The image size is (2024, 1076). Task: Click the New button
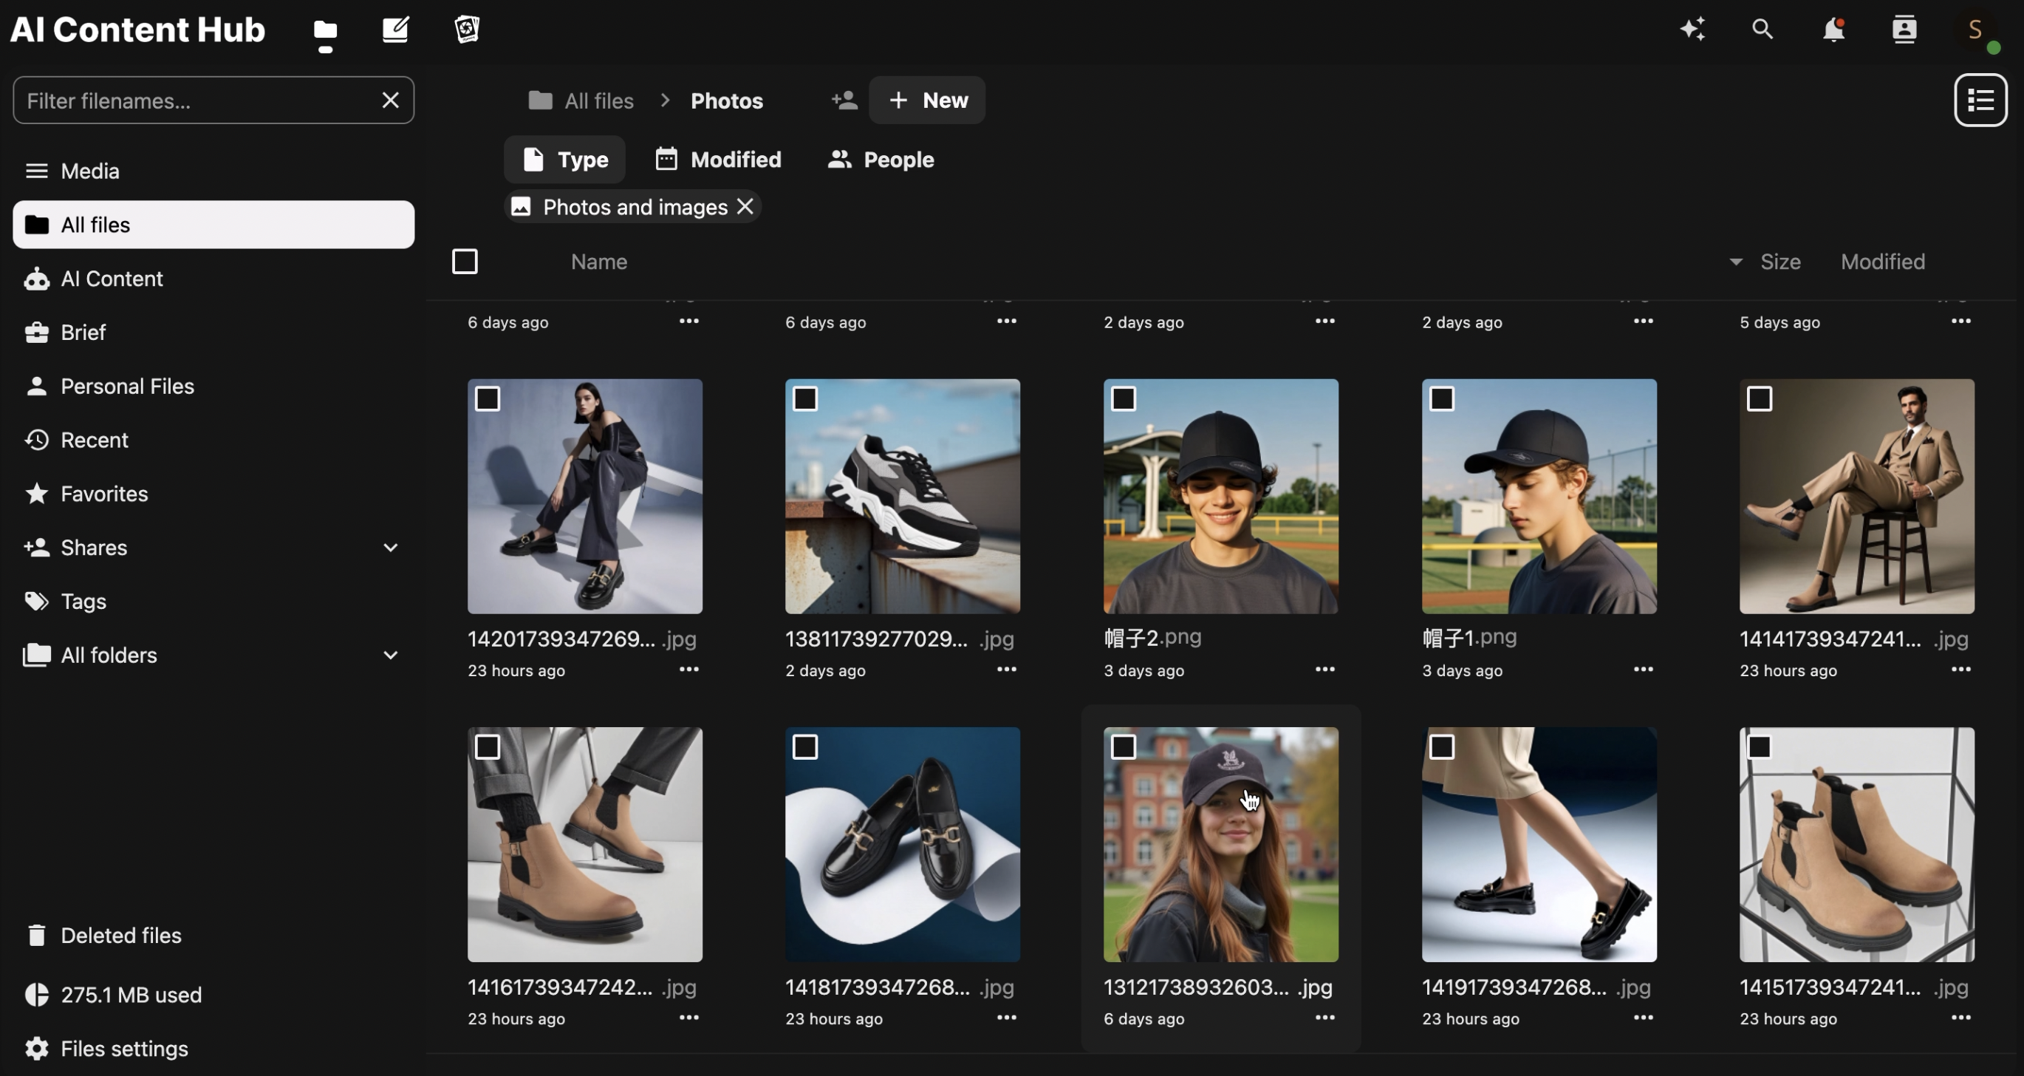point(927,100)
